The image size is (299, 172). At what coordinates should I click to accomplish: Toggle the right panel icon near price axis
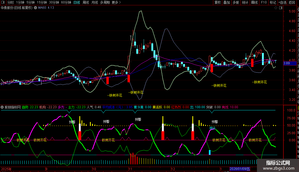tap(280, 8)
